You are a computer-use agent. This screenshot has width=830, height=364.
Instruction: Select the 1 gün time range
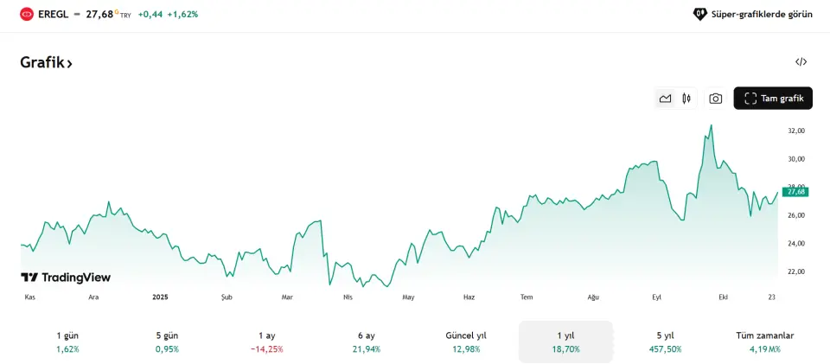click(x=68, y=342)
